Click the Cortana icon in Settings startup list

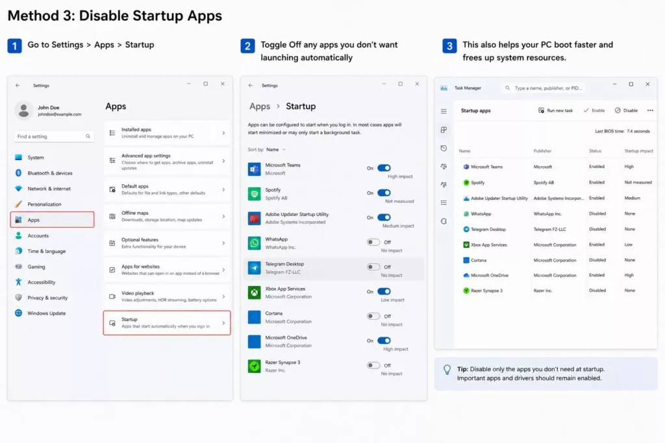[x=254, y=317]
